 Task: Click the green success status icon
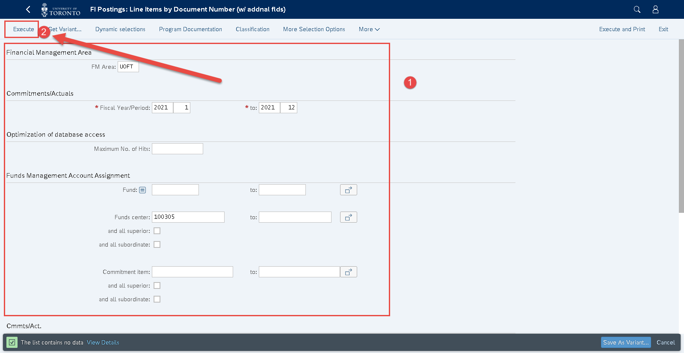[12, 342]
